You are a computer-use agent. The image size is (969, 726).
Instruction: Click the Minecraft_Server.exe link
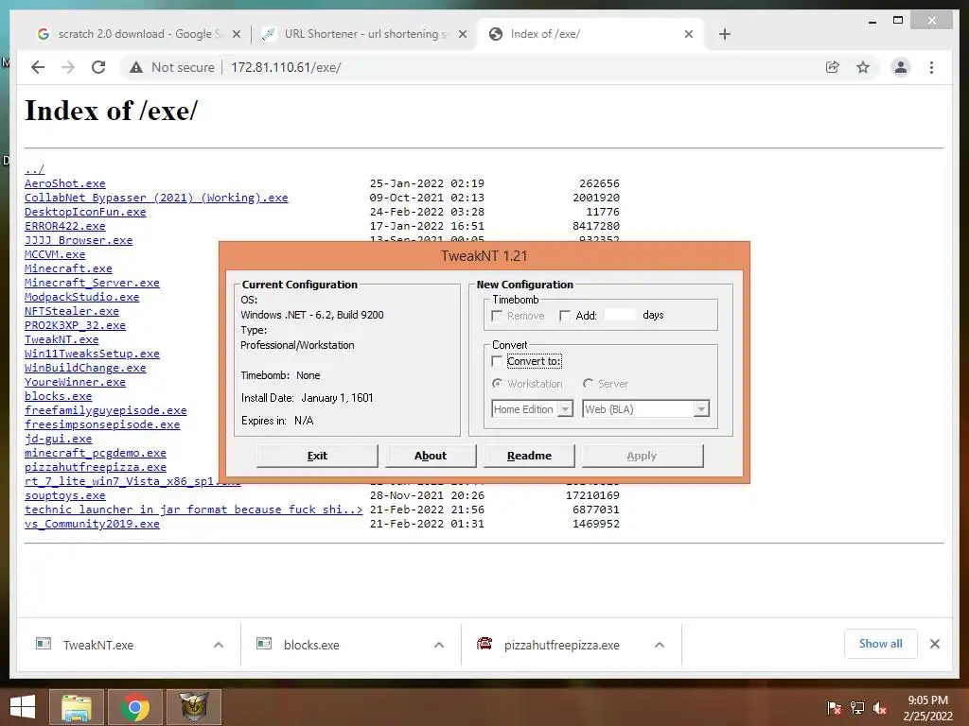point(92,283)
